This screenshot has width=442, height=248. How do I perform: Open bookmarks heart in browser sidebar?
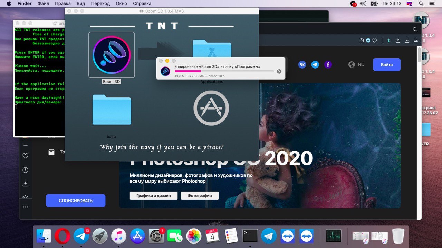click(x=25, y=156)
